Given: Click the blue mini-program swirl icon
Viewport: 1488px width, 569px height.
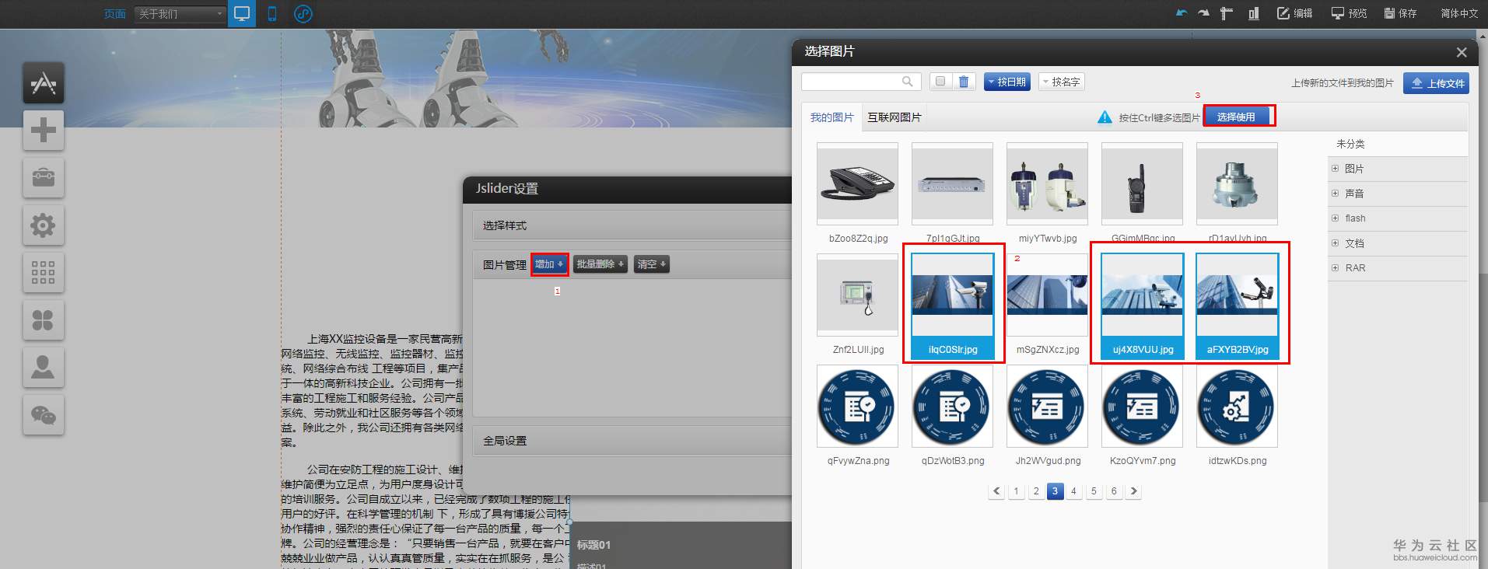Looking at the screenshot, I should tap(303, 13).
